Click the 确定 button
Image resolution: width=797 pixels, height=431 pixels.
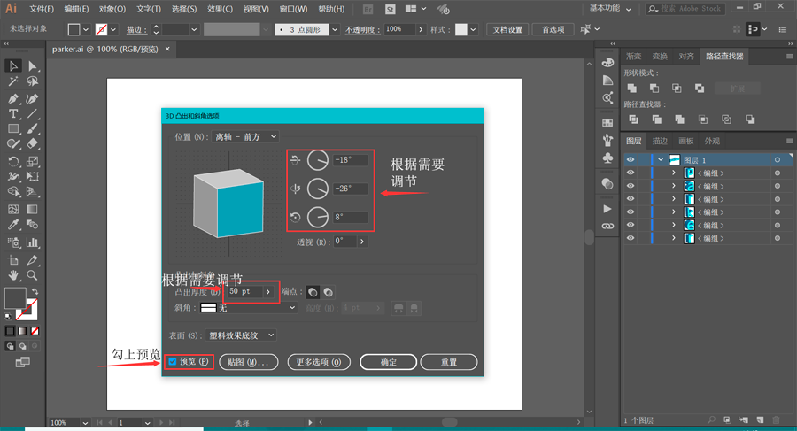pos(389,362)
